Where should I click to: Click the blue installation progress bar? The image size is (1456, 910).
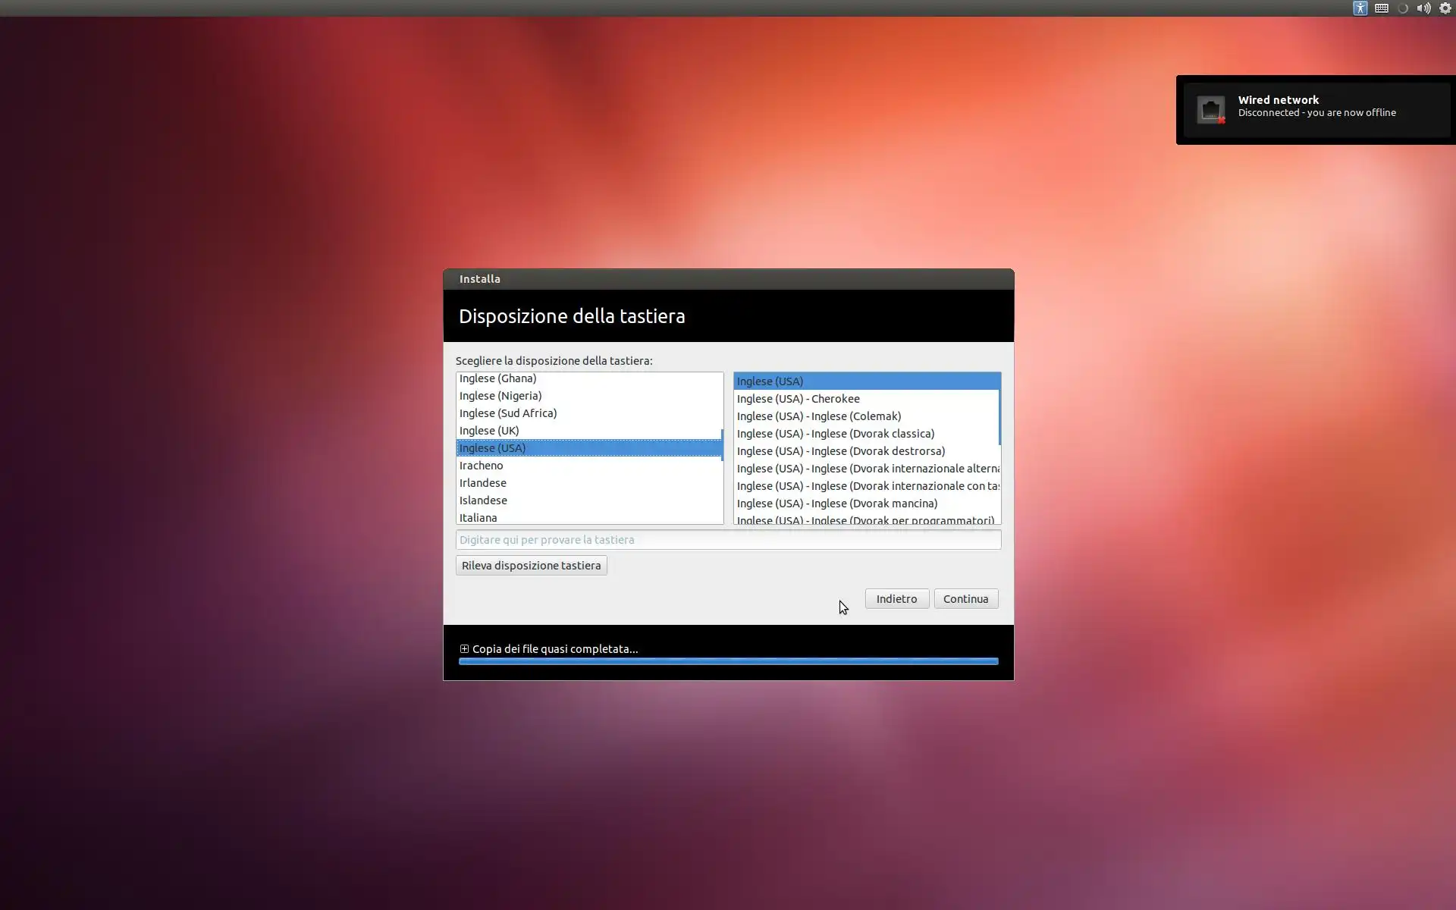pyautogui.click(x=728, y=662)
